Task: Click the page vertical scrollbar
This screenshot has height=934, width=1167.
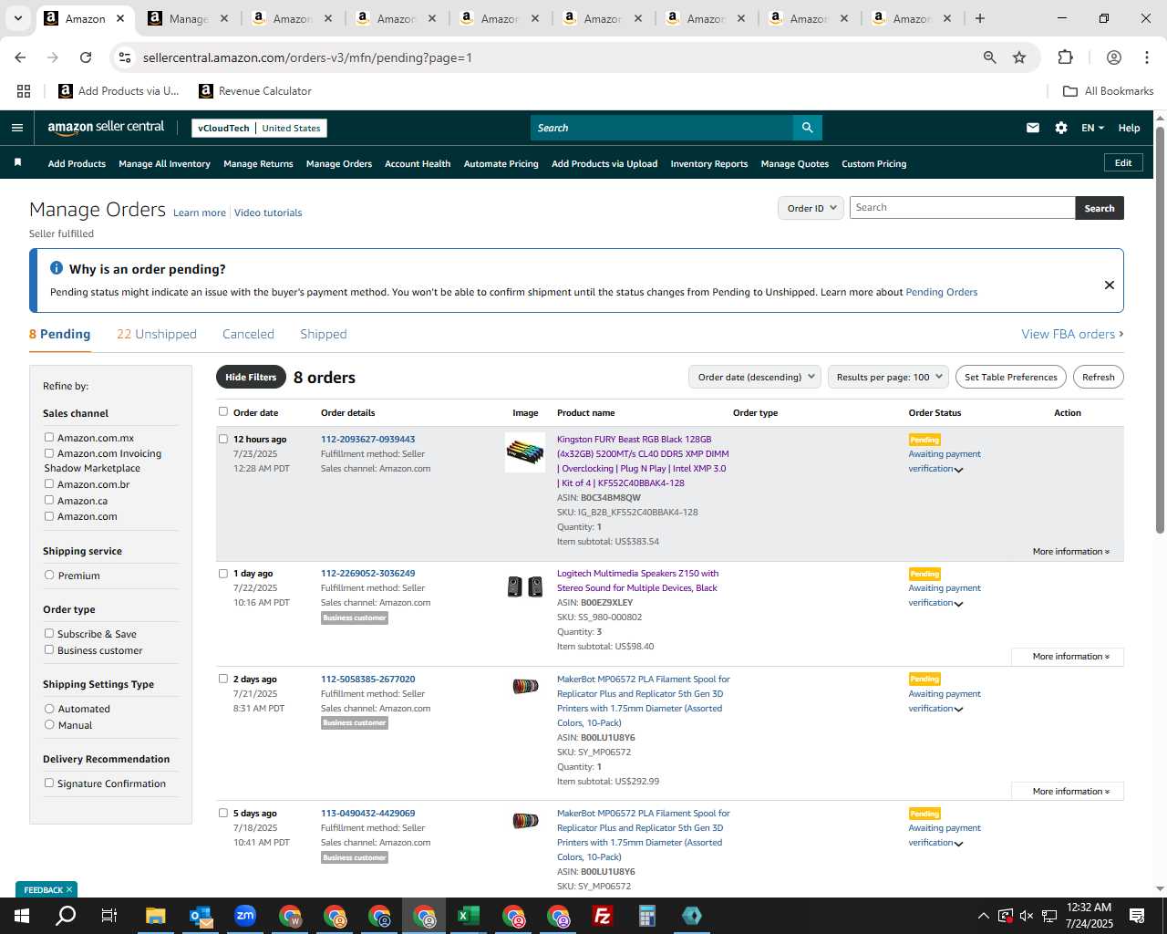Action: (1160, 328)
